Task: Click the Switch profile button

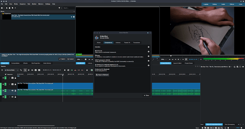Action: pyautogui.click(x=62, y=59)
